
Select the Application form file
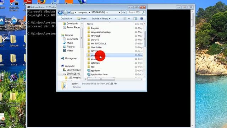tap(98, 74)
